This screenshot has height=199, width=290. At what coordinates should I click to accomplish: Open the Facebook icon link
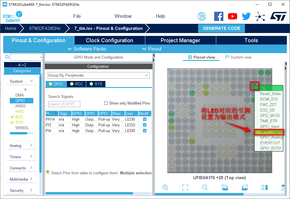tap(219, 16)
